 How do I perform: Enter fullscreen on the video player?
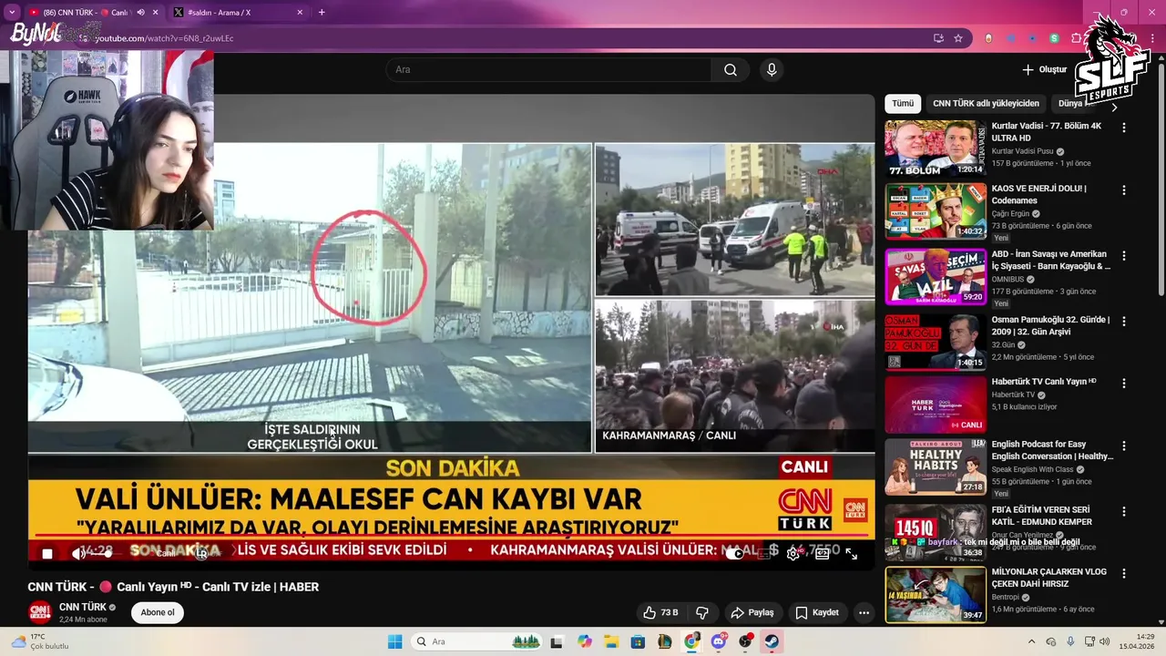(852, 553)
